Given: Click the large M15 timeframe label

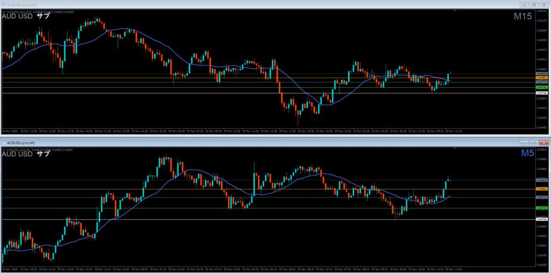Looking at the screenshot, I should (x=522, y=17).
